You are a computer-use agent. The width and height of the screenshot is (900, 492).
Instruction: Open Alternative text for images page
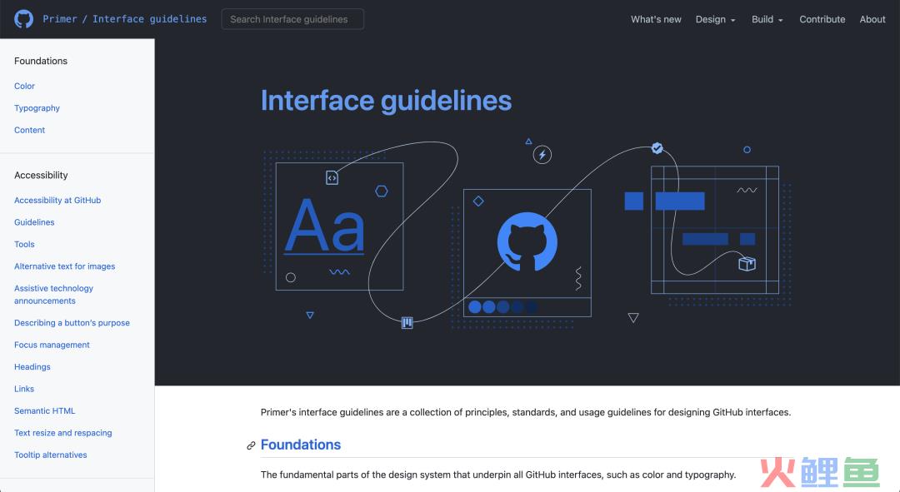point(65,266)
